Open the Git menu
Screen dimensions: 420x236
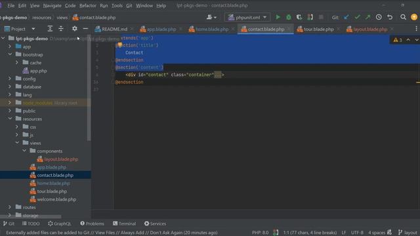click(x=129, y=5)
